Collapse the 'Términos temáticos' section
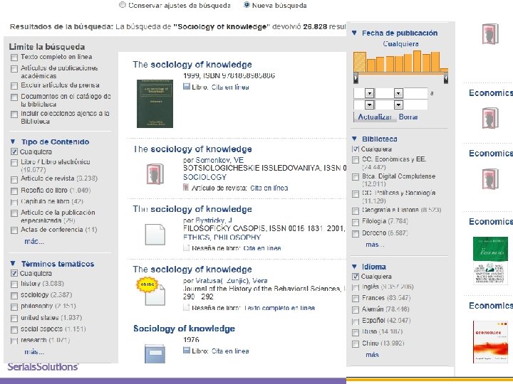This screenshot has width=513, height=384. 13,263
